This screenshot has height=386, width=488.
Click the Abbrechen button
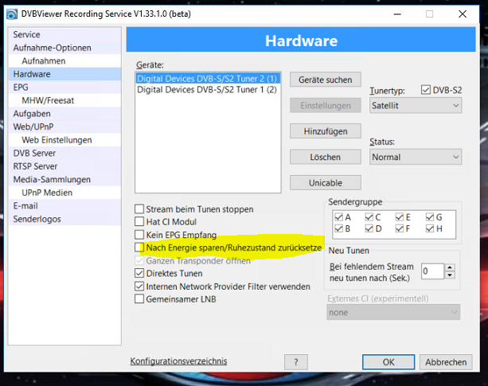click(446, 362)
